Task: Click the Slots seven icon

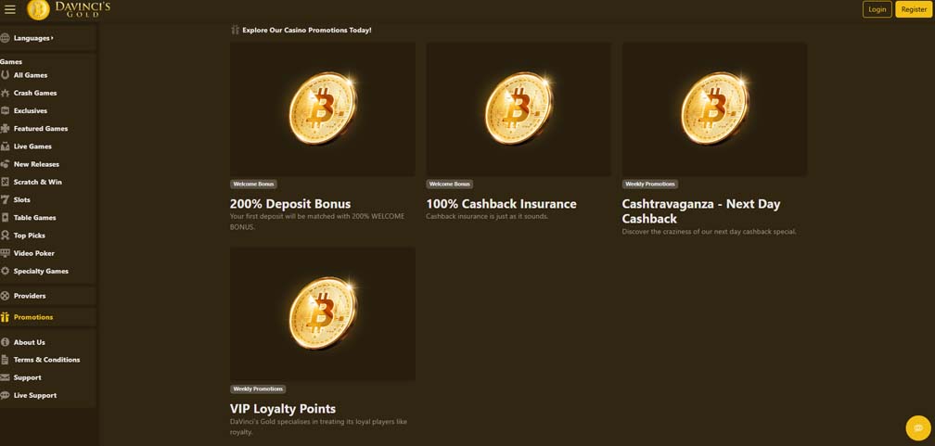Action: pos(6,199)
